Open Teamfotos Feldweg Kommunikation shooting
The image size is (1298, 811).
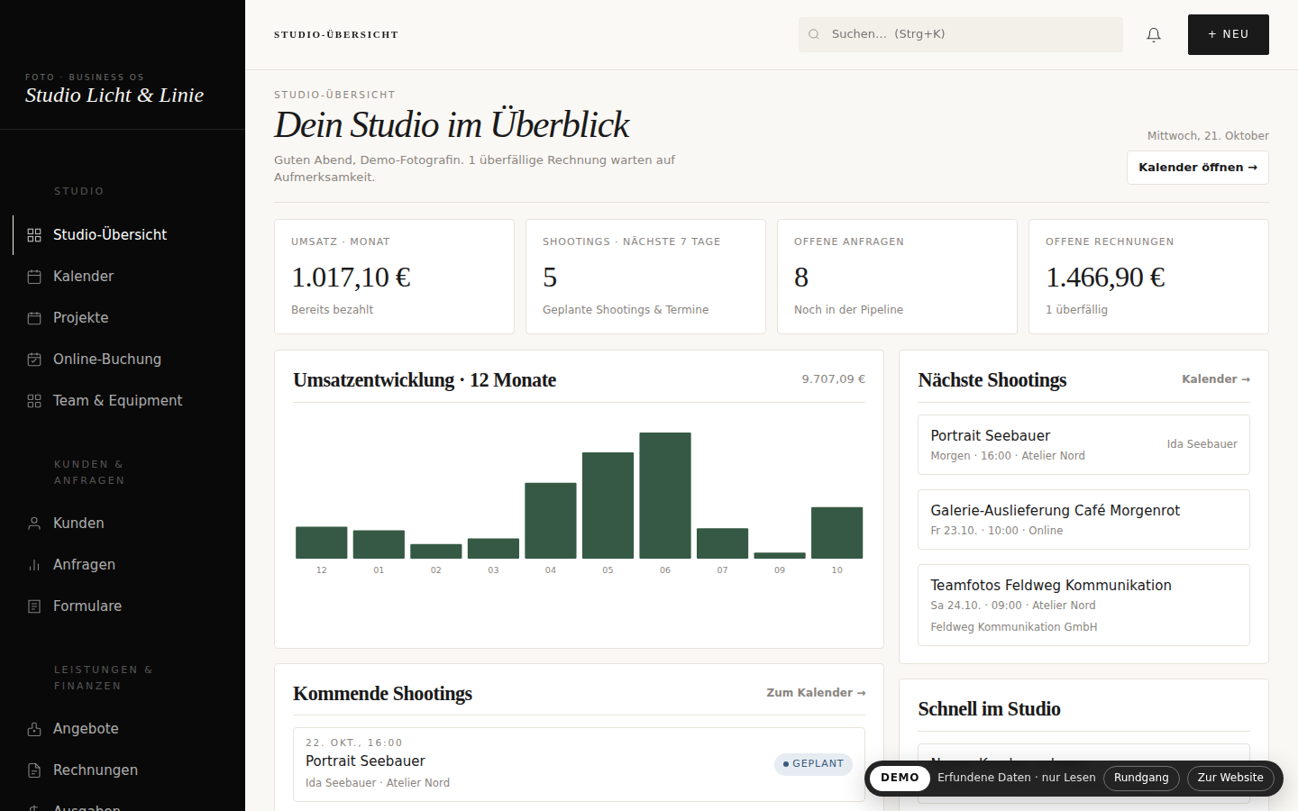tap(1083, 605)
